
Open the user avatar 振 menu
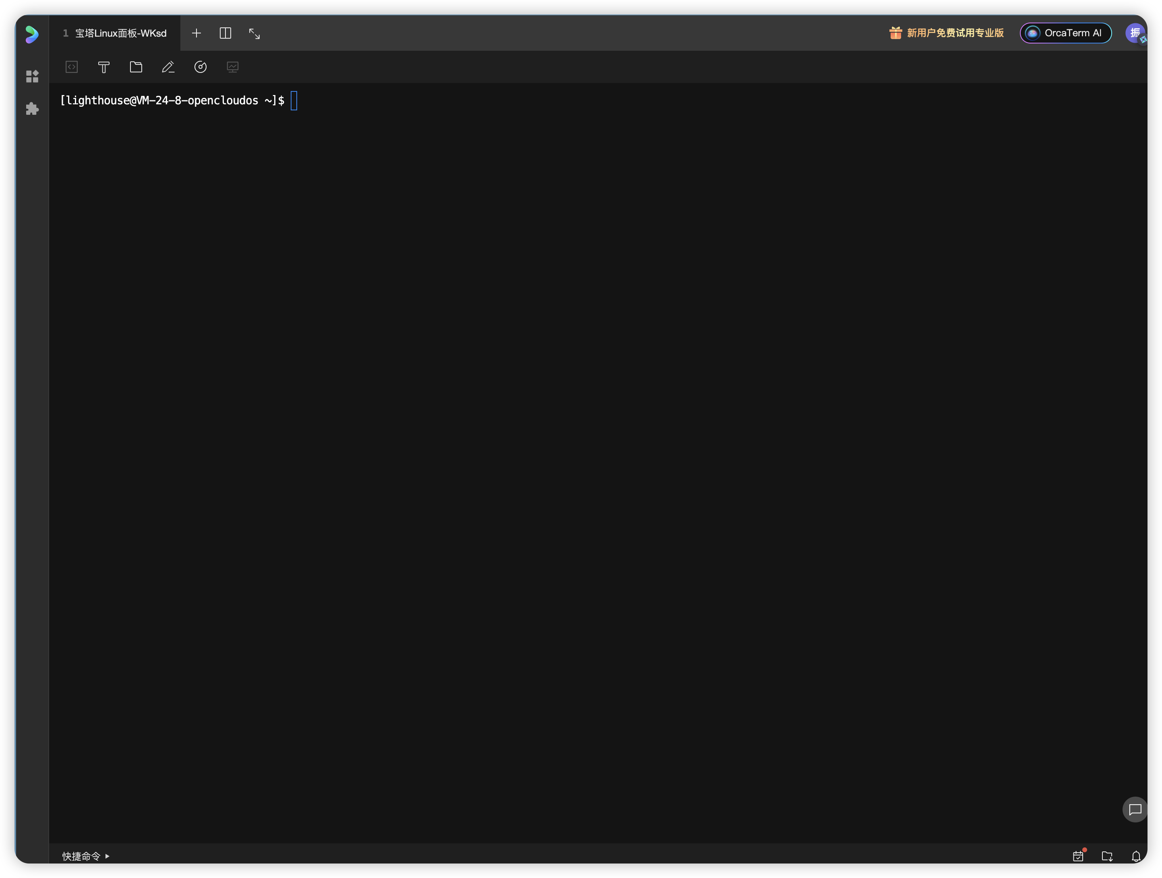[x=1135, y=33]
